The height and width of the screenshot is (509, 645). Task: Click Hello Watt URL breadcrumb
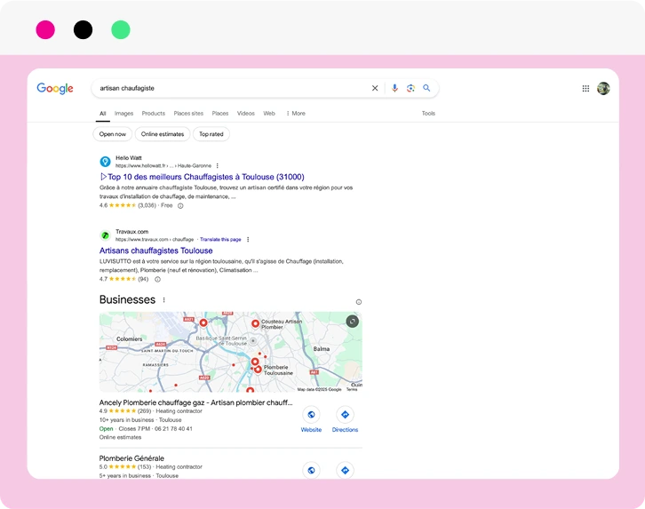point(163,166)
